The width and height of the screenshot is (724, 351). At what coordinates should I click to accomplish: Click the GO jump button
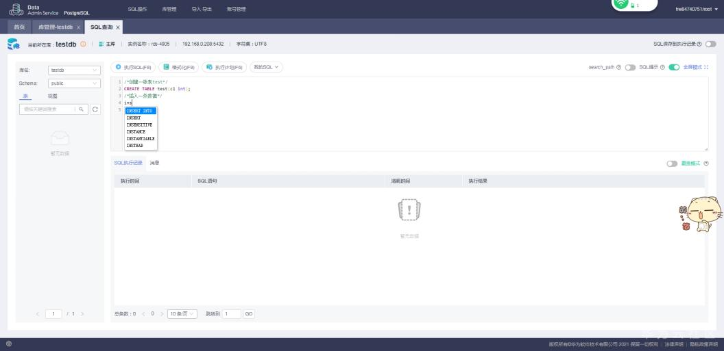pyautogui.click(x=249, y=314)
